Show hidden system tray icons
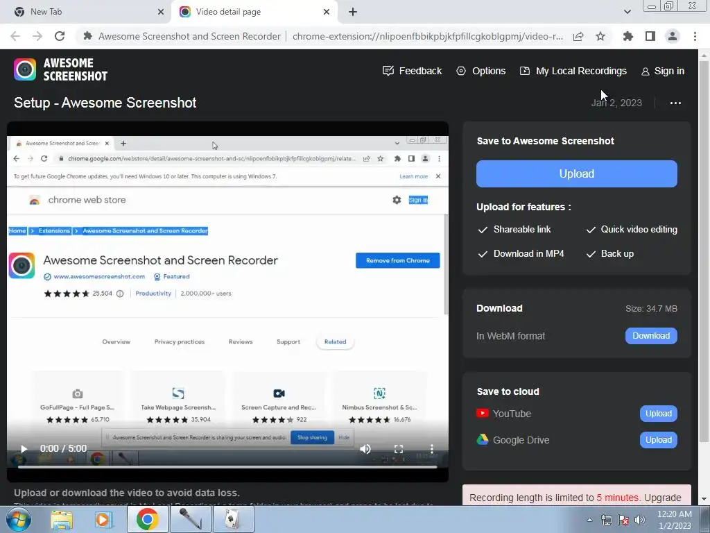Screen dimensions: 710x533 coord(589,520)
